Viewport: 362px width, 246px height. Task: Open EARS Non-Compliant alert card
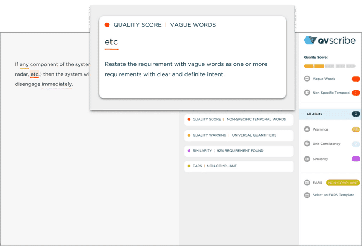click(239, 166)
